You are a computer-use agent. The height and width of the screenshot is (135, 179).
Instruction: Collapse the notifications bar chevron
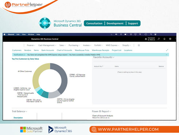167,55
